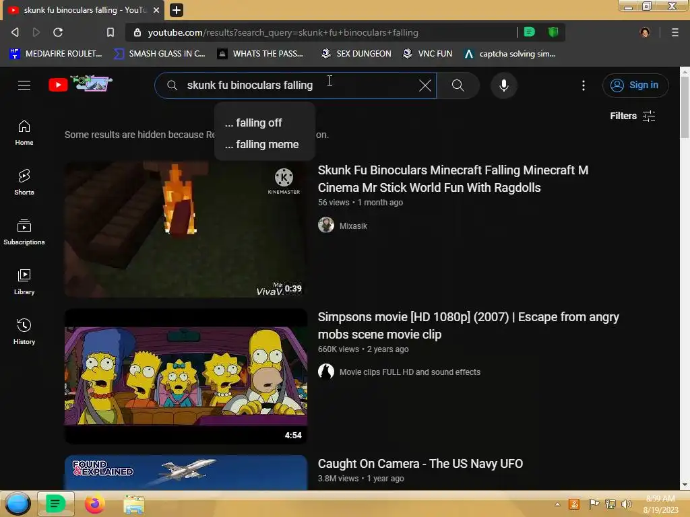Viewport: 690px width, 517px height.
Task: Open the green chat extension icon in address bar
Action: click(530, 32)
